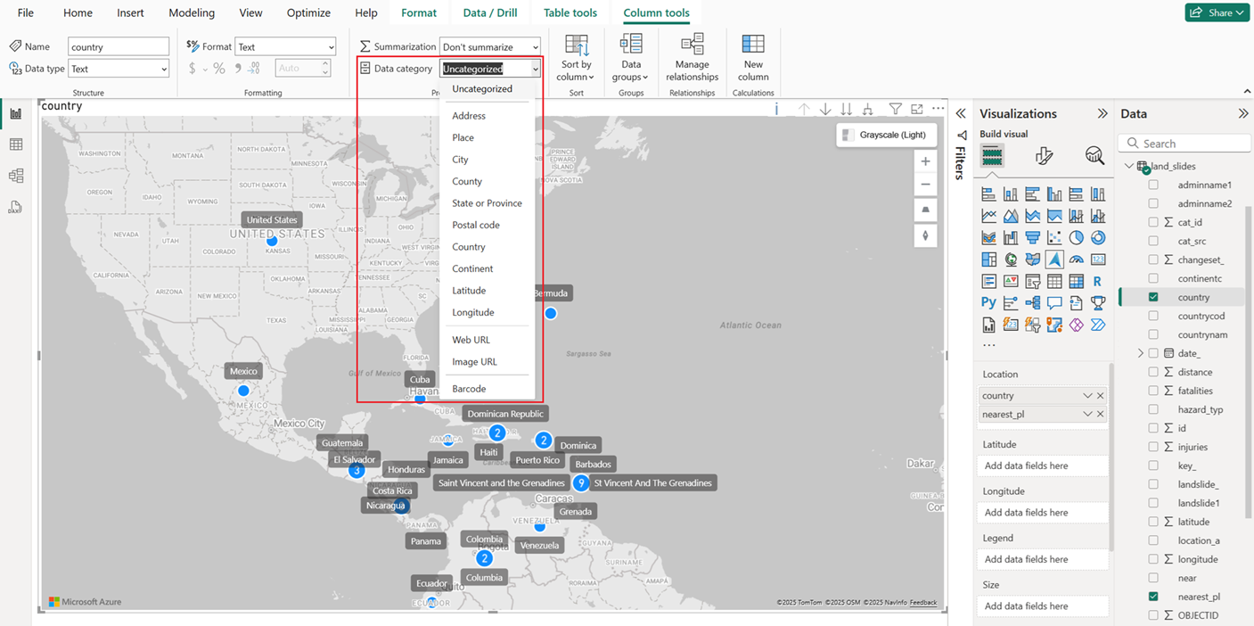Switch to the Data / Drill tab
The image size is (1254, 626).
coord(488,12)
